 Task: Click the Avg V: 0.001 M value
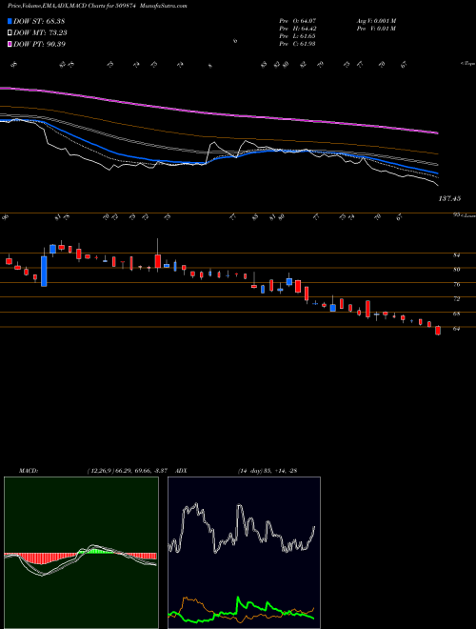pyautogui.click(x=376, y=21)
